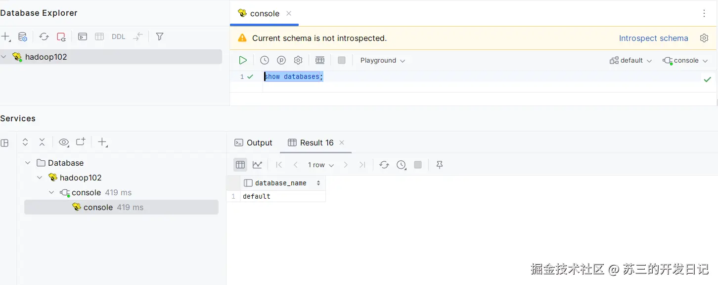Image resolution: width=718 pixels, height=285 pixels.
Task: Open the default schema dropdown
Action: click(x=631, y=60)
